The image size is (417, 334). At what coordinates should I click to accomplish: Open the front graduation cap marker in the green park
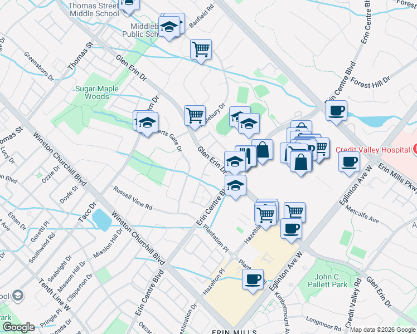pyautogui.click(x=249, y=124)
